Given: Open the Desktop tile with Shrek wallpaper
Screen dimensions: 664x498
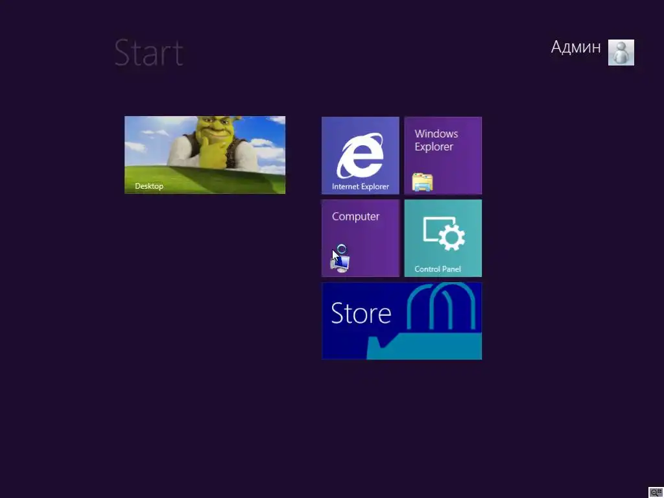Looking at the screenshot, I should [x=205, y=155].
